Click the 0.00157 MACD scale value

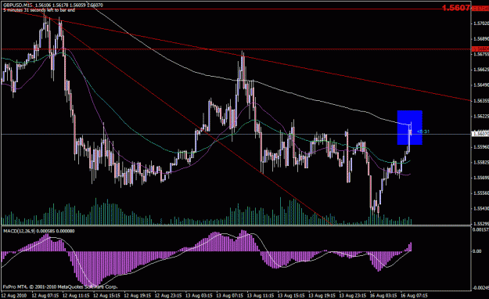coord(480,229)
